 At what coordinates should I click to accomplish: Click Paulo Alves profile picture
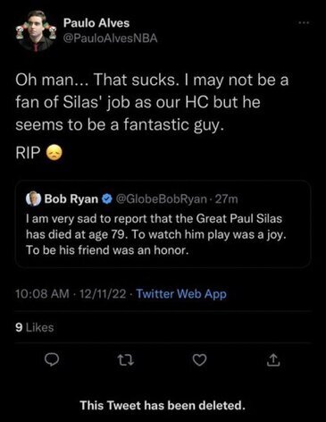point(36,30)
